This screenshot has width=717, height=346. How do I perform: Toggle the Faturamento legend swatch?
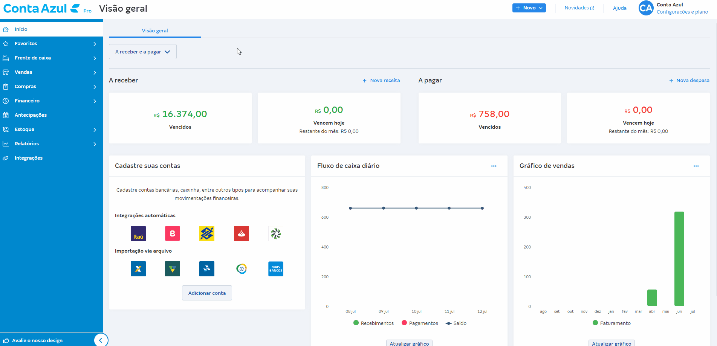(595, 323)
